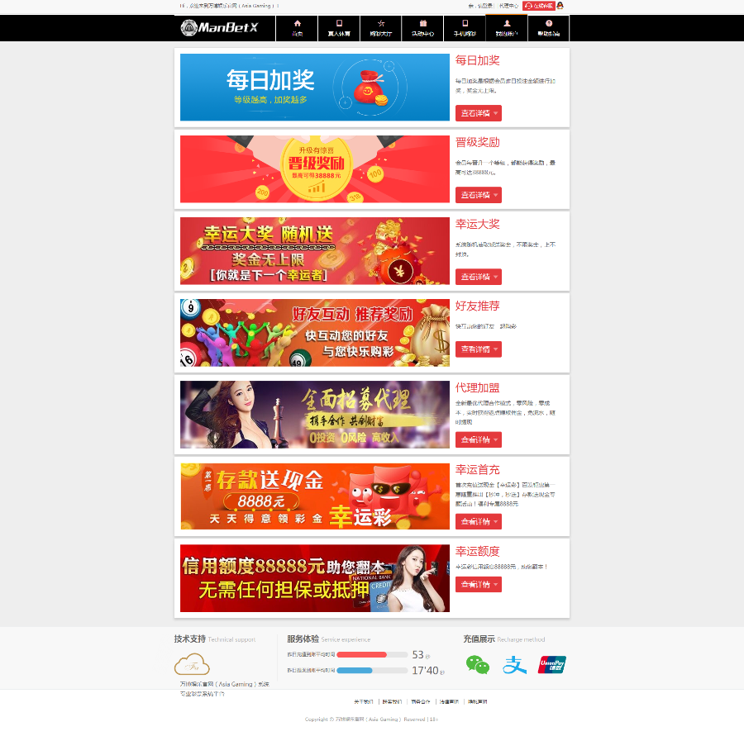The image size is (744, 736).
Task: Click the Copyright Asia Gaming footer text
Action: click(x=371, y=719)
